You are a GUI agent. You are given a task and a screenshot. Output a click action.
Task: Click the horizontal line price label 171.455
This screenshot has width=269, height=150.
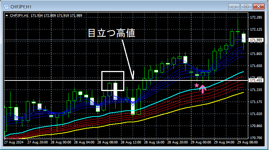[x=256, y=80]
